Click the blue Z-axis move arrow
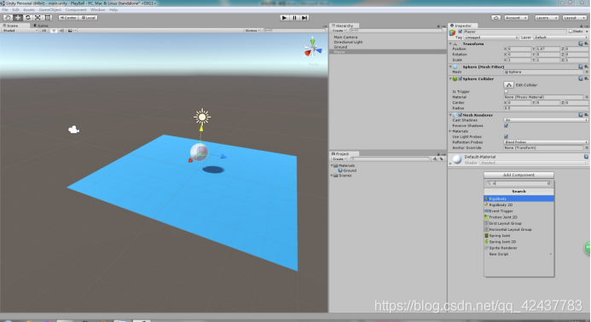The image size is (591, 322). (223, 156)
